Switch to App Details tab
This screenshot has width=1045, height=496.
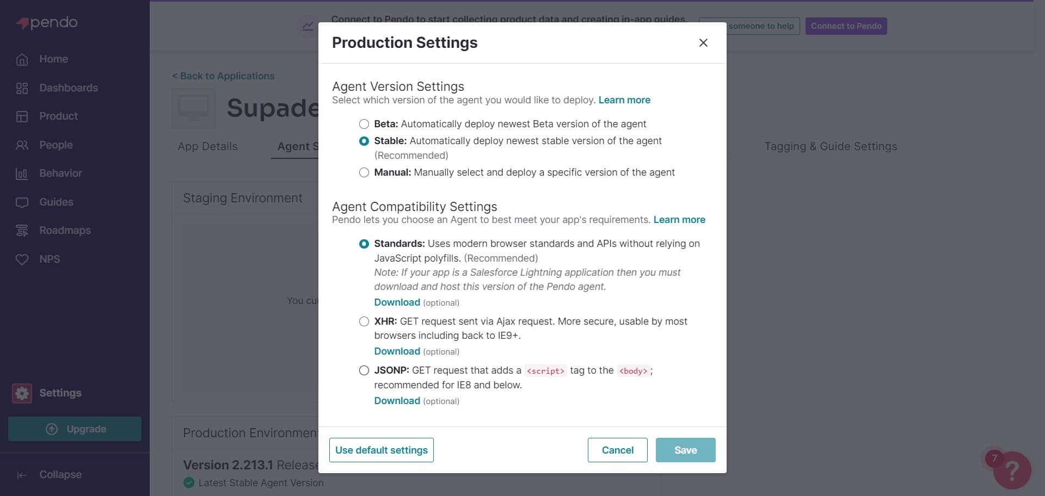coord(207,146)
